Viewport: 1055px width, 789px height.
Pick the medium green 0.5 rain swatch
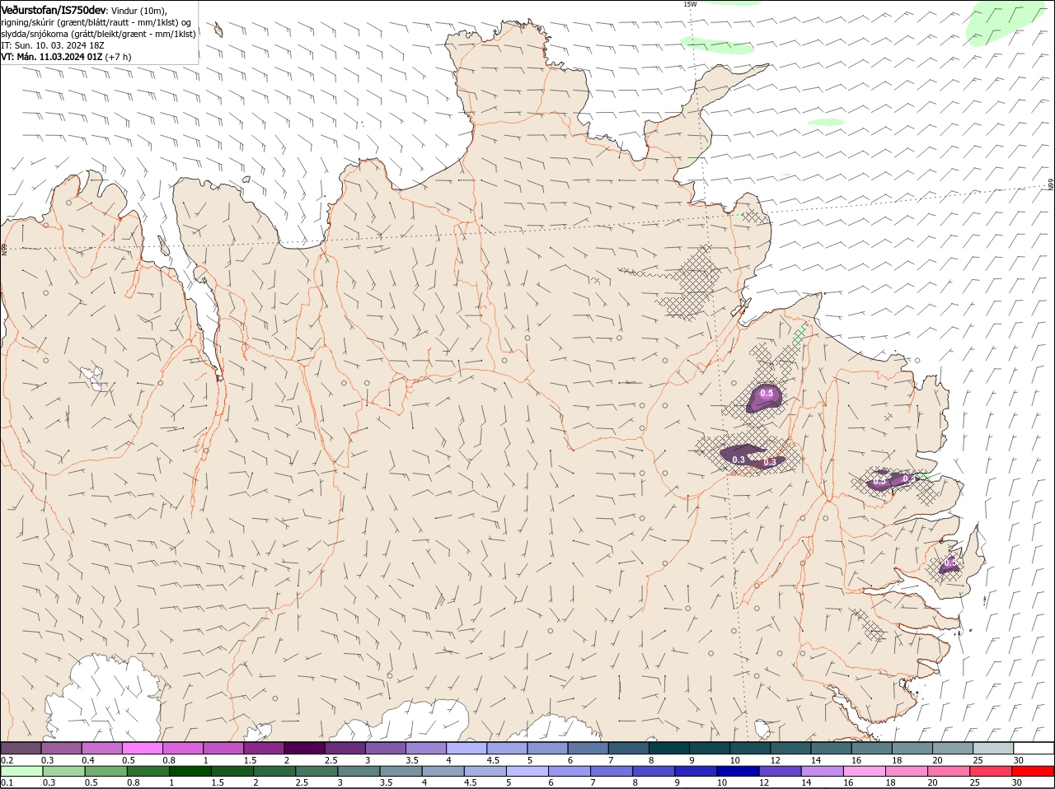click(x=106, y=772)
